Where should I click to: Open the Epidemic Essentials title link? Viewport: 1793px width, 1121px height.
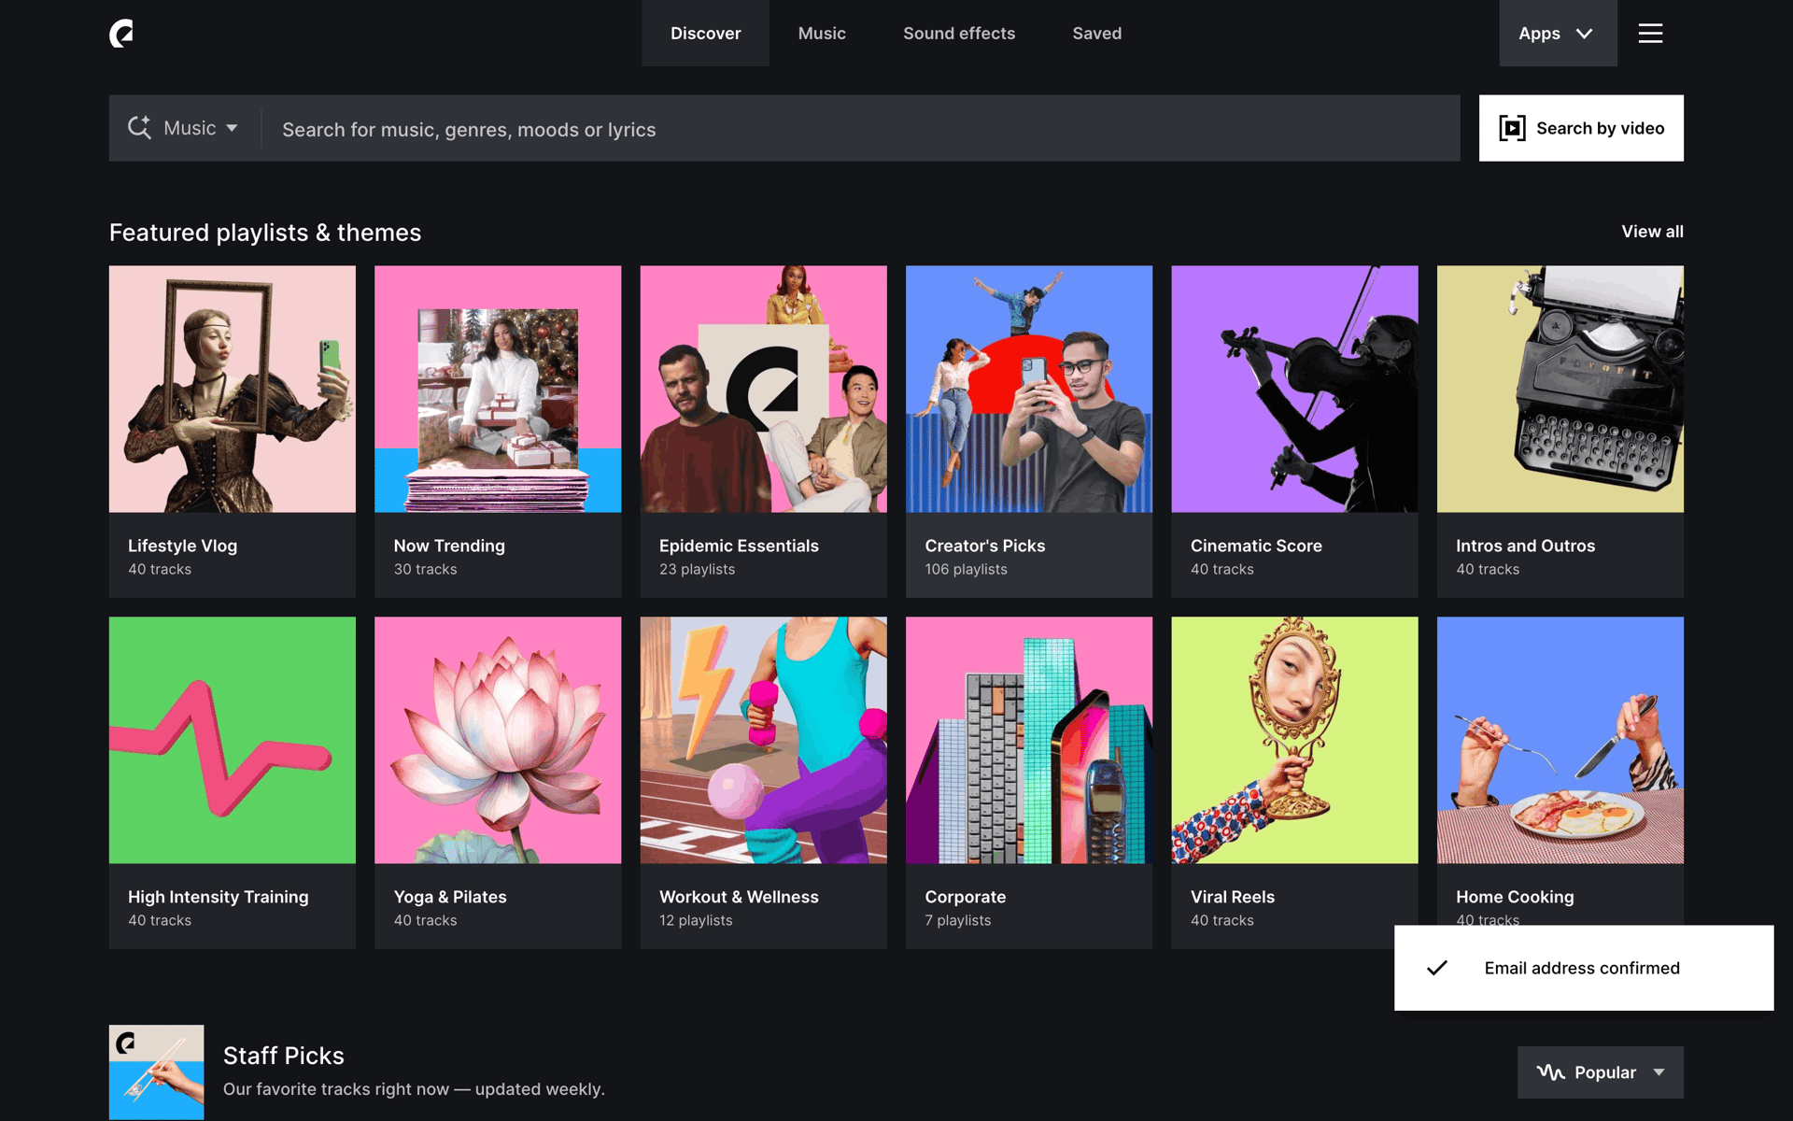coord(739,546)
